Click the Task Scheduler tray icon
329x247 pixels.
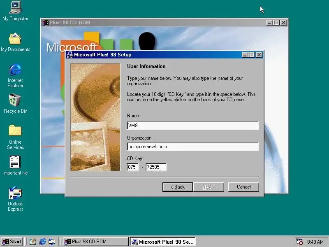click(x=299, y=242)
